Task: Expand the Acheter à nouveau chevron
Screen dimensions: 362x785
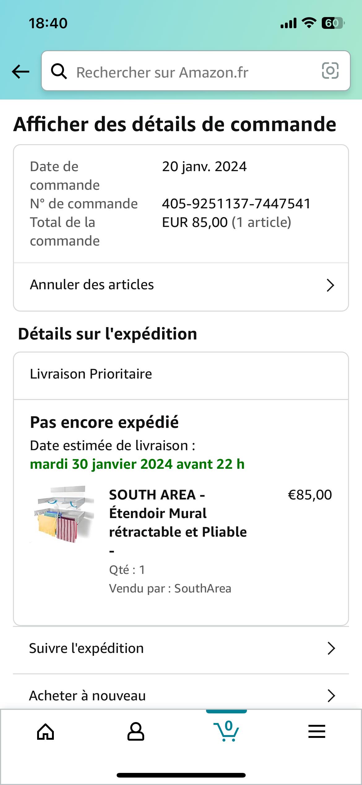Action: tap(331, 696)
